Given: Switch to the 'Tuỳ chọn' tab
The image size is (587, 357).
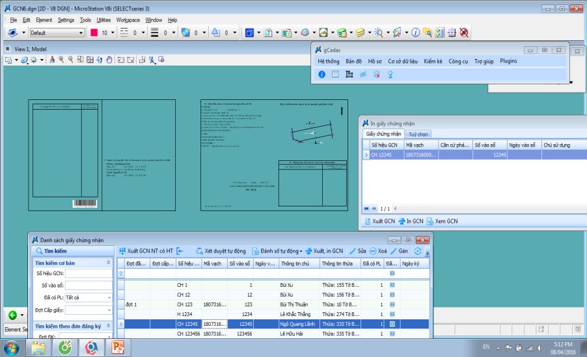Looking at the screenshot, I should click(418, 134).
